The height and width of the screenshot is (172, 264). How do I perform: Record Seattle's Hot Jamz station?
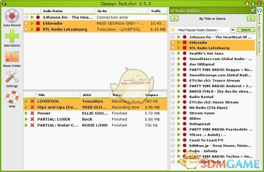[x=185, y=53]
